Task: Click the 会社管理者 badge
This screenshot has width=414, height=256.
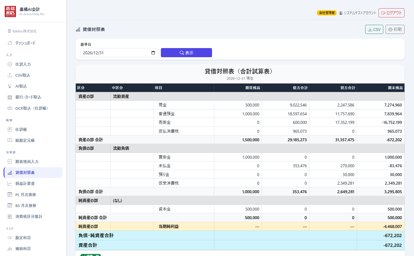Action: click(327, 13)
